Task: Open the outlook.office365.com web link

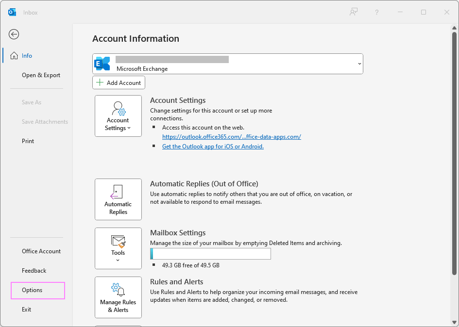Action: click(x=231, y=137)
